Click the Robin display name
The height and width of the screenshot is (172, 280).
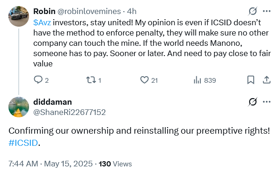click(44, 11)
